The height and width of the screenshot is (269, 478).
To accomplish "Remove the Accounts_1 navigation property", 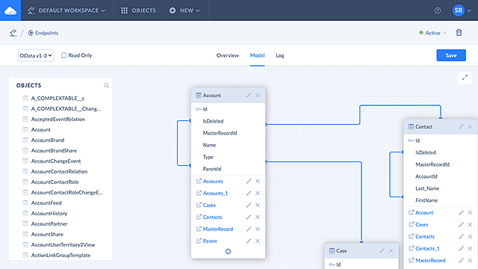I will tap(258, 193).
